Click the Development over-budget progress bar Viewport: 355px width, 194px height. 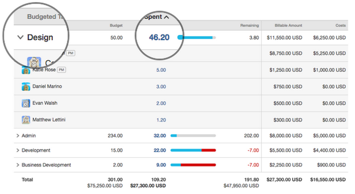click(x=193, y=150)
